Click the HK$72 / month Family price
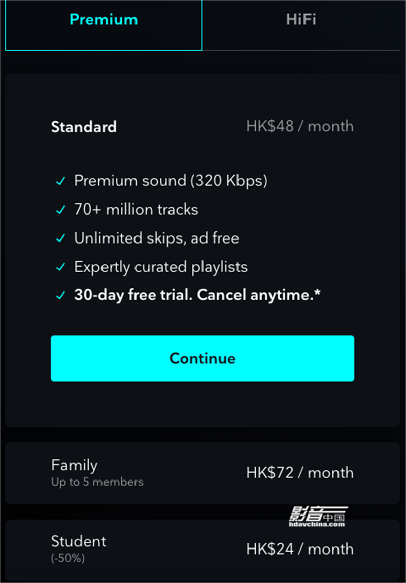The width and height of the screenshot is (406, 583). click(x=299, y=473)
